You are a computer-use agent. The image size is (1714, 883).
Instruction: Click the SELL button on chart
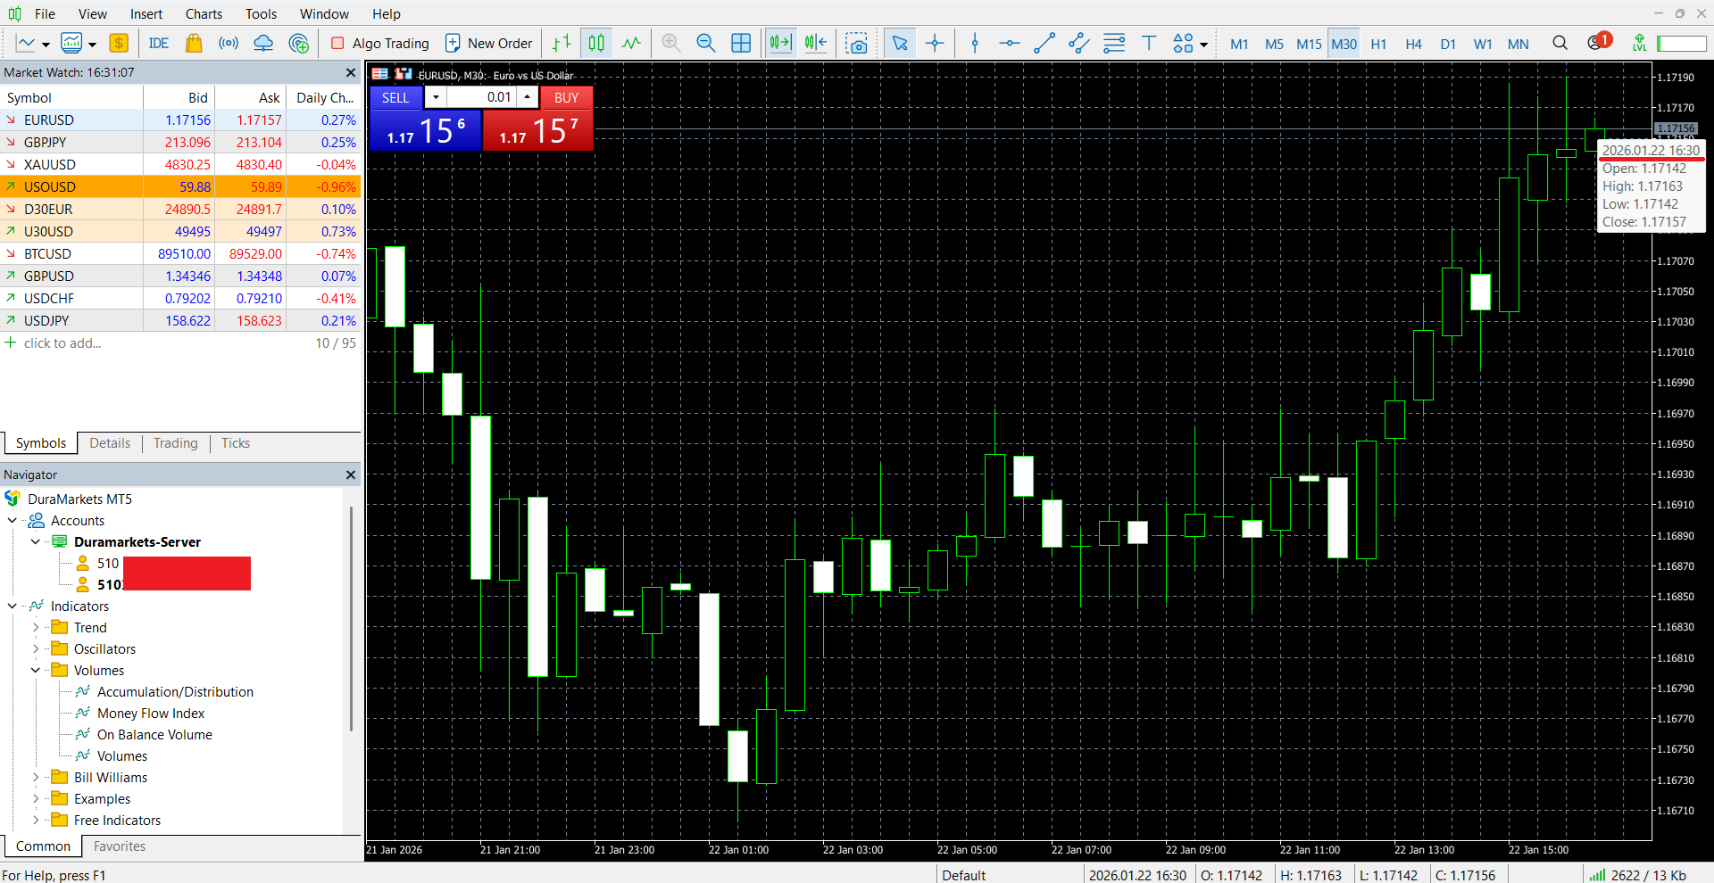click(x=395, y=97)
